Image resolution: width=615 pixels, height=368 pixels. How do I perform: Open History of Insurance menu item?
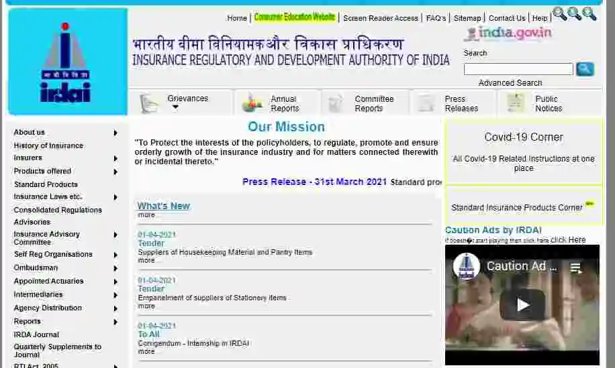click(x=48, y=145)
